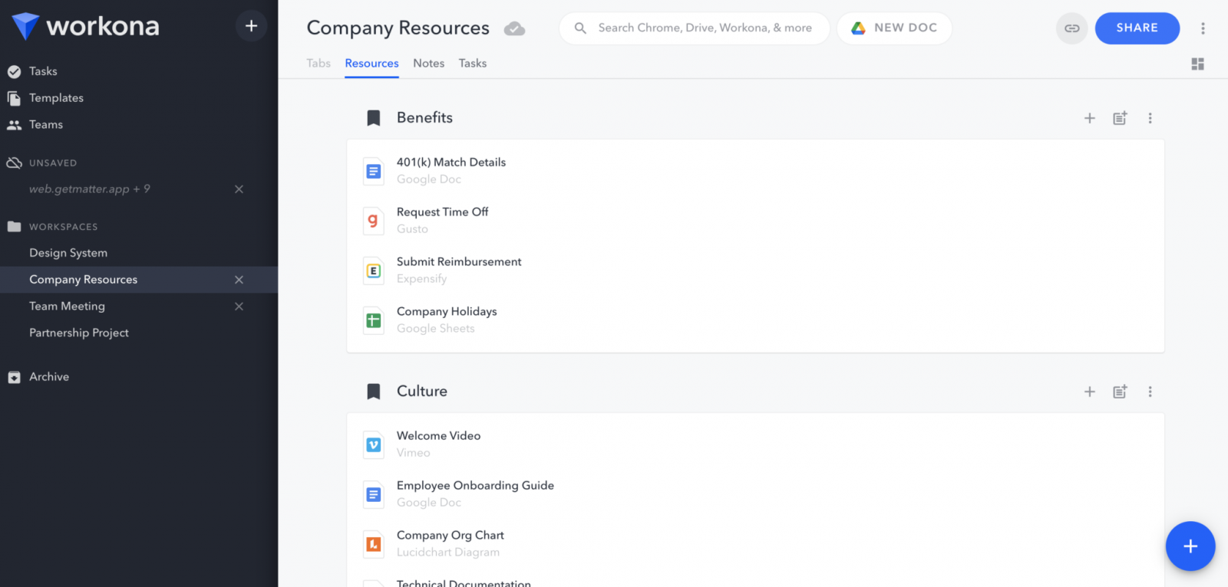Click the Workspaces folder icon
Image resolution: width=1228 pixels, height=587 pixels.
click(14, 226)
